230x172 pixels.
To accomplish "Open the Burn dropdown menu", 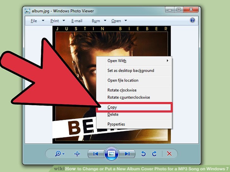I will pos(98,21).
